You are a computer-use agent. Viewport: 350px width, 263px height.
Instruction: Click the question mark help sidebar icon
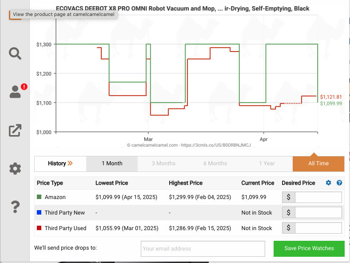15,207
